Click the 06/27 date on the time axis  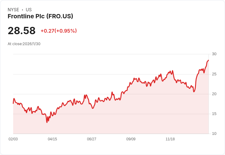pos(92,139)
